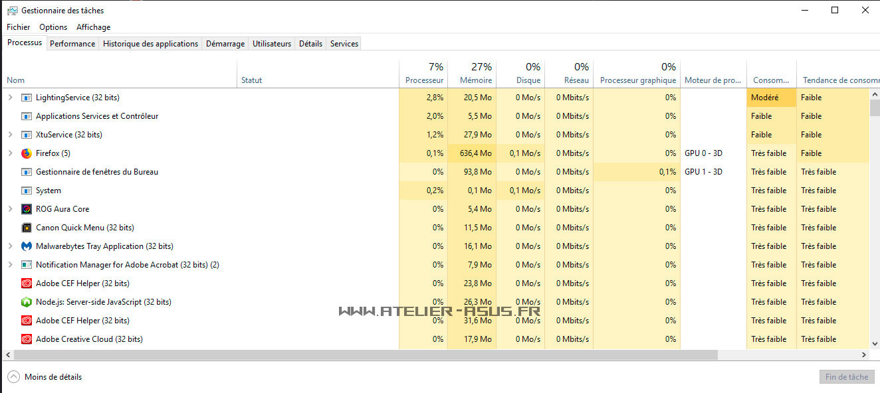
Task: Click the horizontal scrollbar left arrow
Action: pyautogui.click(x=8, y=355)
